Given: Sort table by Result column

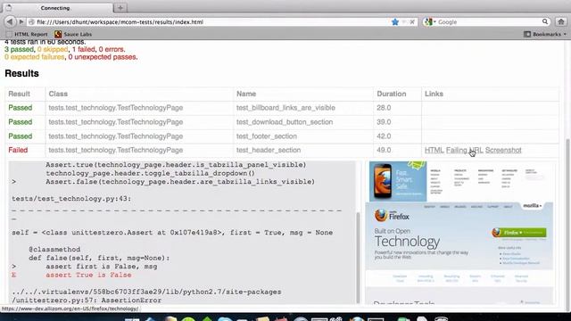Looking at the screenshot, I should [x=20, y=94].
